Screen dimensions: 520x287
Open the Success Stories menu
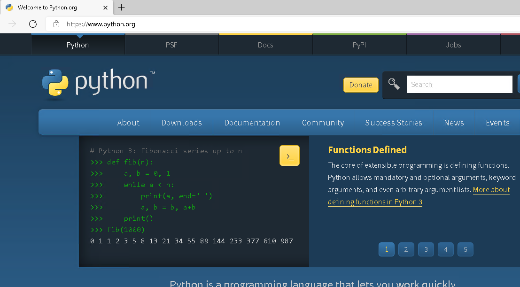(x=394, y=123)
